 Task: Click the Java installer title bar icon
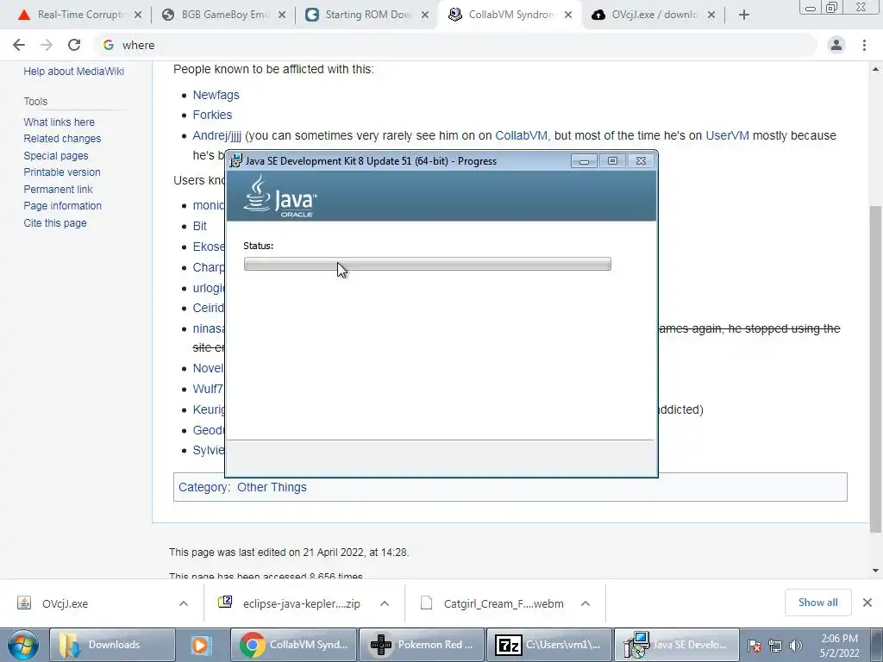click(x=236, y=160)
